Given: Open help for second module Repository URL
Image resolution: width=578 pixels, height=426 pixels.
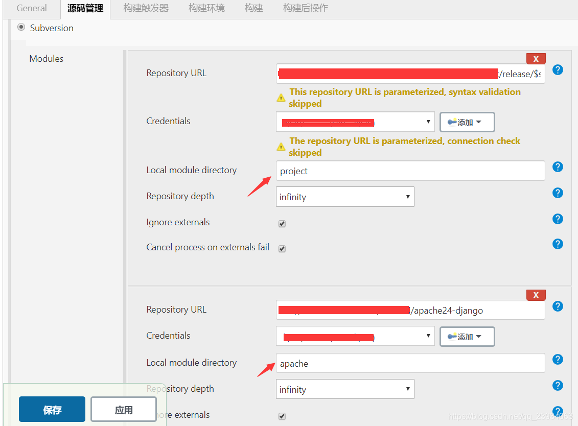Looking at the screenshot, I should [x=558, y=306].
